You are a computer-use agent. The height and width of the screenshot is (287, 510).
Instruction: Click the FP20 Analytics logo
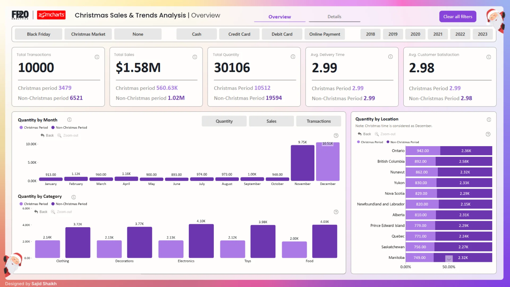coord(20,15)
